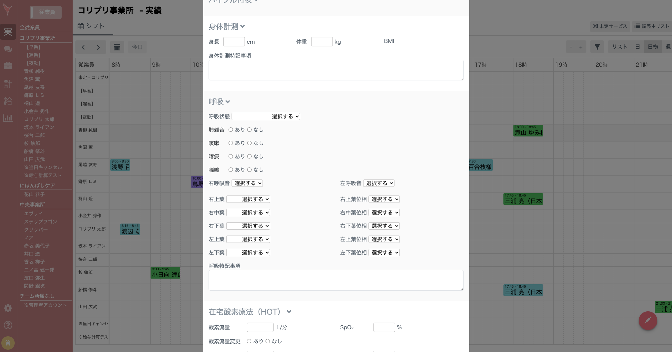Open the 給 payroll section in sidebar
672x352 pixels.
click(8, 101)
